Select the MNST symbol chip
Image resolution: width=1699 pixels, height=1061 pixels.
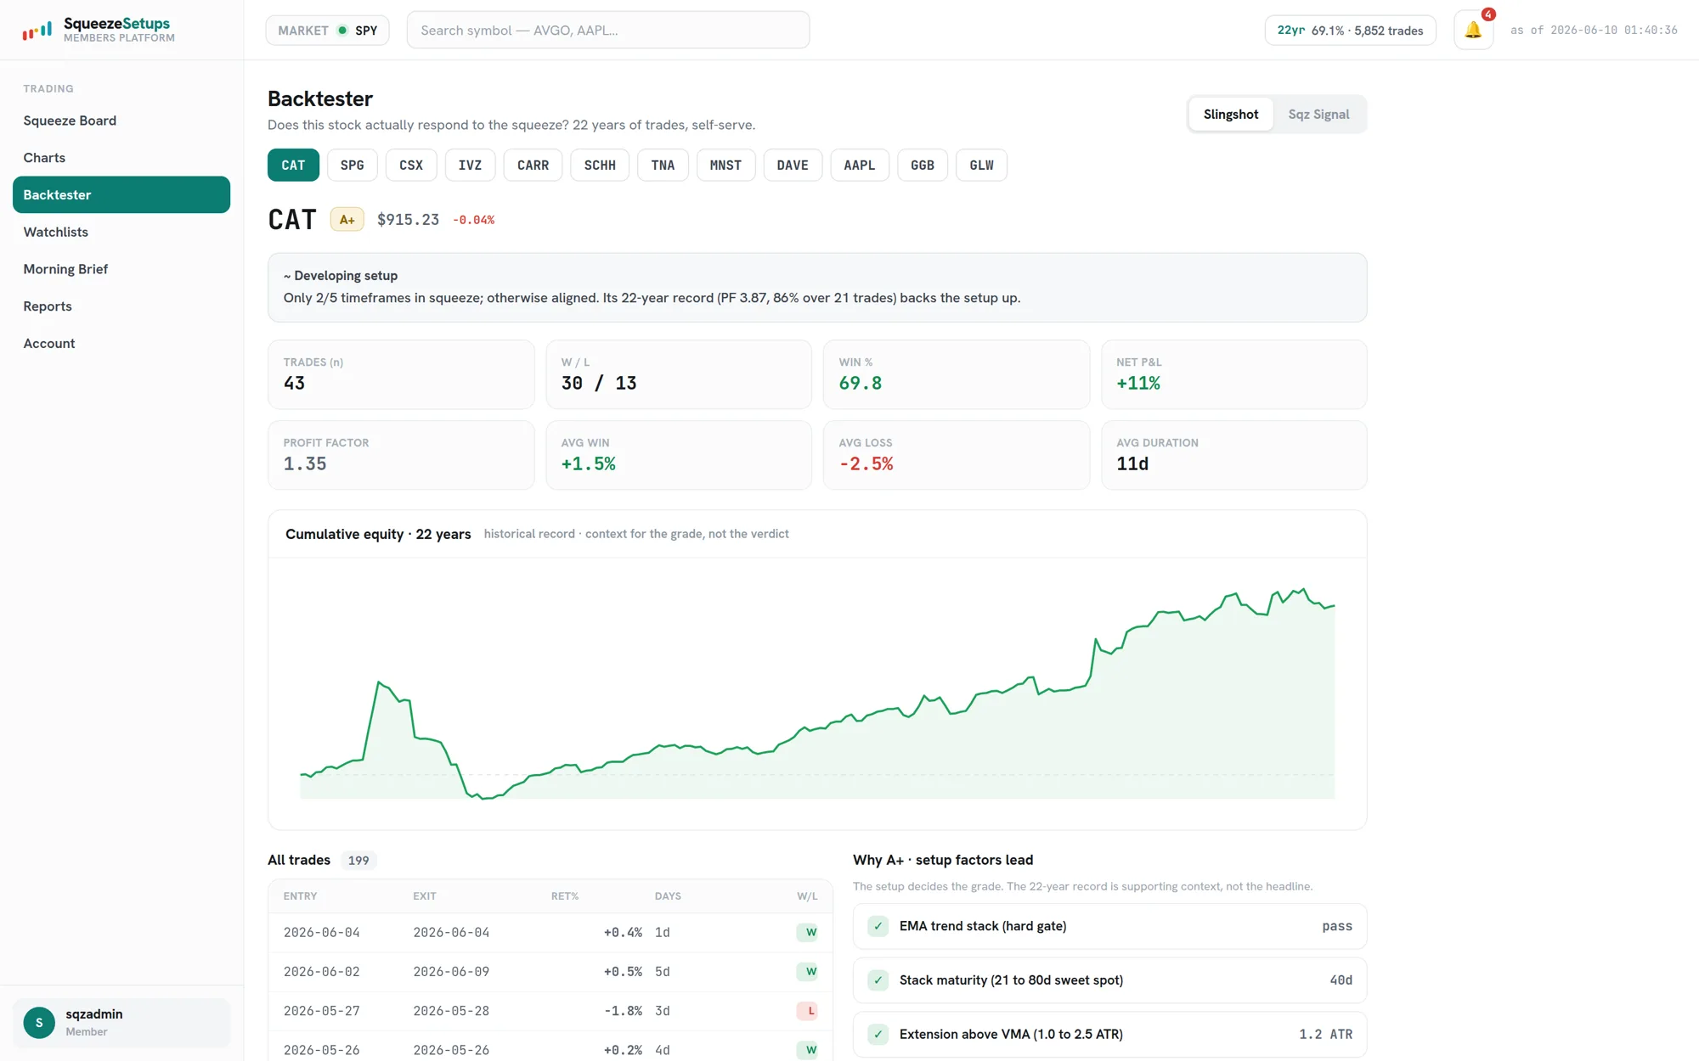pos(725,165)
